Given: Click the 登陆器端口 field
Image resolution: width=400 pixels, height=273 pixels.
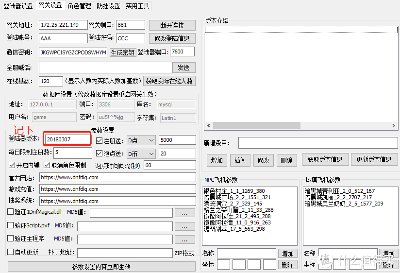Looking at the screenshot, I should (182, 51).
